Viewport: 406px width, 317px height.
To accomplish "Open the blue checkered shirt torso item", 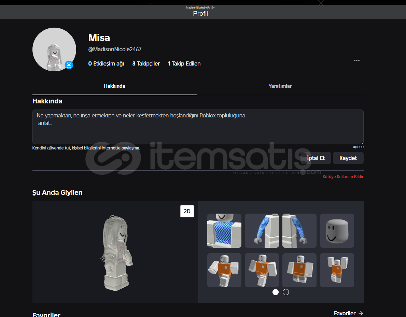I will coord(224,231).
